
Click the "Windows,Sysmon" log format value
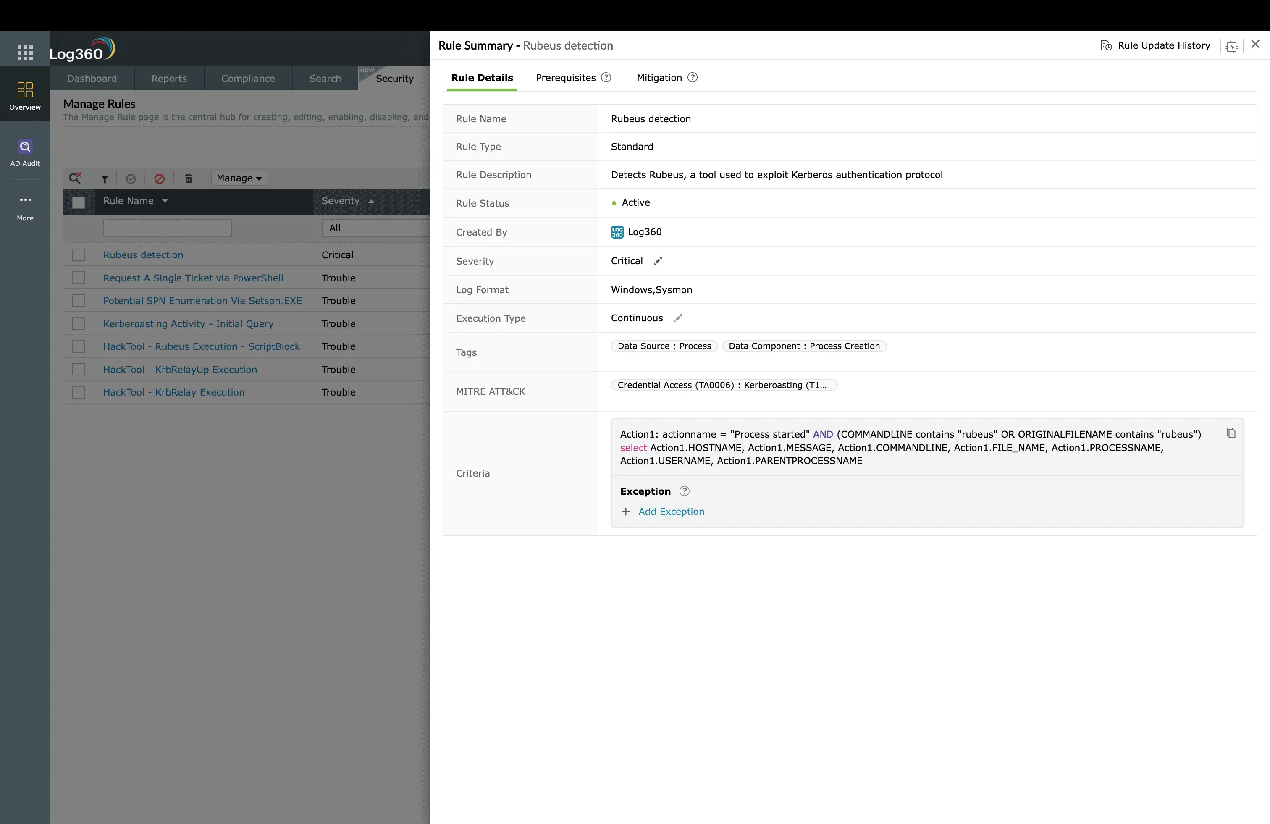tap(651, 290)
